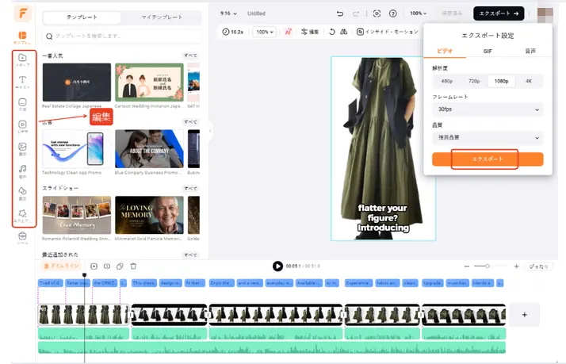Click すべて next to 一番人気
566x364 pixels.
[x=190, y=56]
